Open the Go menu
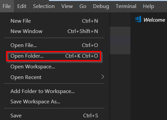This screenshot has height=120, width=167. click(x=83, y=6)
